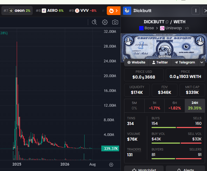Expand more social links chevron
This screenshot has width=207, height=171.
click(x=202, y=62)
